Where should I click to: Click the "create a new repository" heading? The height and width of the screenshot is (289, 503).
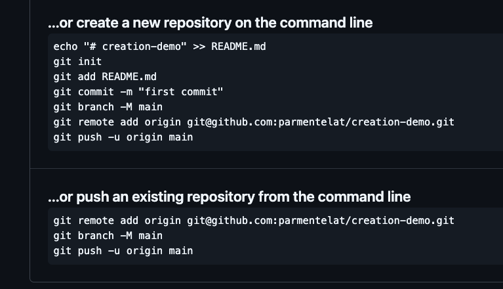click(210, 23)
